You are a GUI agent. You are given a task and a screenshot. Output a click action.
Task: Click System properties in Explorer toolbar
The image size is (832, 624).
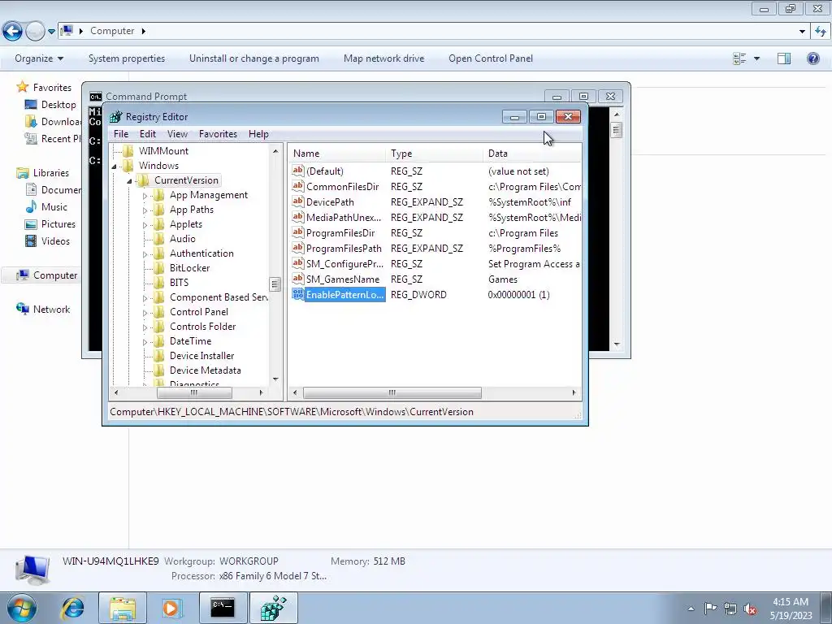(127, 58)
